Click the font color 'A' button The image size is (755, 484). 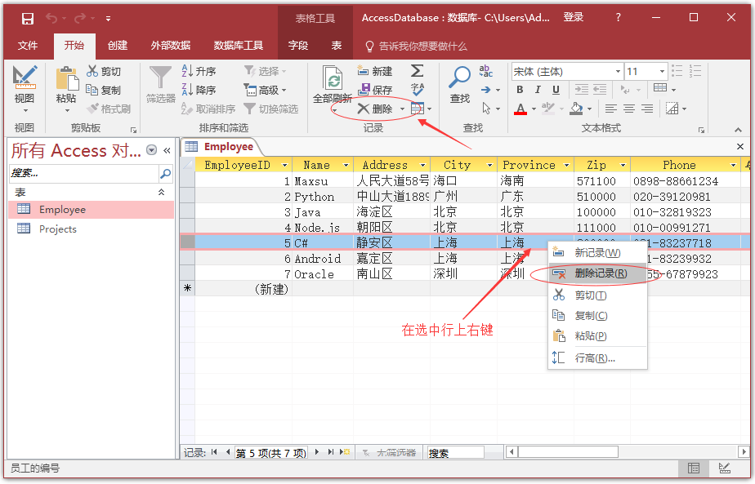(x=520, y=109)
